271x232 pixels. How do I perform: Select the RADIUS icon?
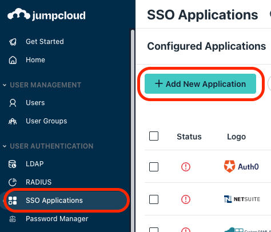point(13,182)
